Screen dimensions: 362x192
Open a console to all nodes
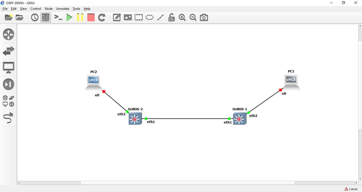pyautogui.click(x=58, y=17)
